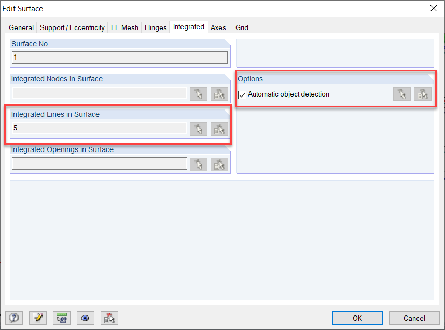Screen dimensions: 445x330
Task: Pick integrated nodes graphically in the work window
Action: (x=199, y=93)
